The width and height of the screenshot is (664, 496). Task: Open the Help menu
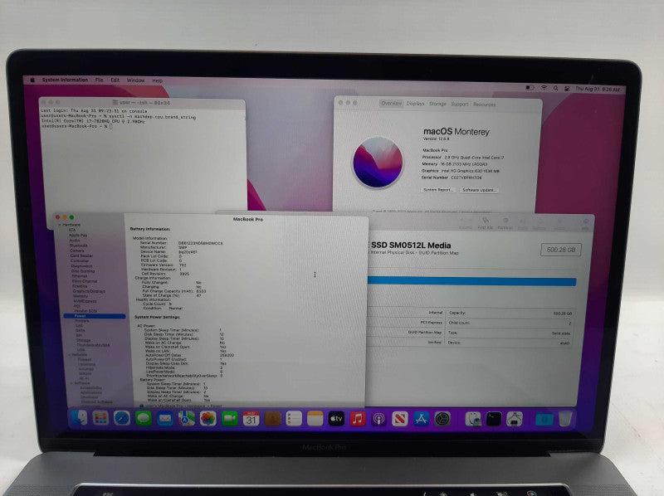tap(157, 80)
